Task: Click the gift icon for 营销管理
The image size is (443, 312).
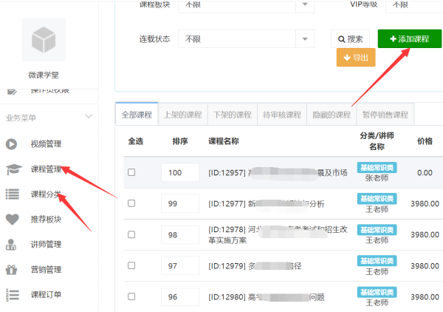Action: 11,270
